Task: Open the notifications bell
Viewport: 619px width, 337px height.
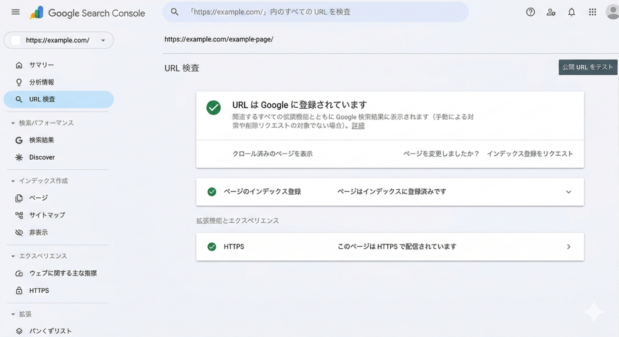Action: 571,12
